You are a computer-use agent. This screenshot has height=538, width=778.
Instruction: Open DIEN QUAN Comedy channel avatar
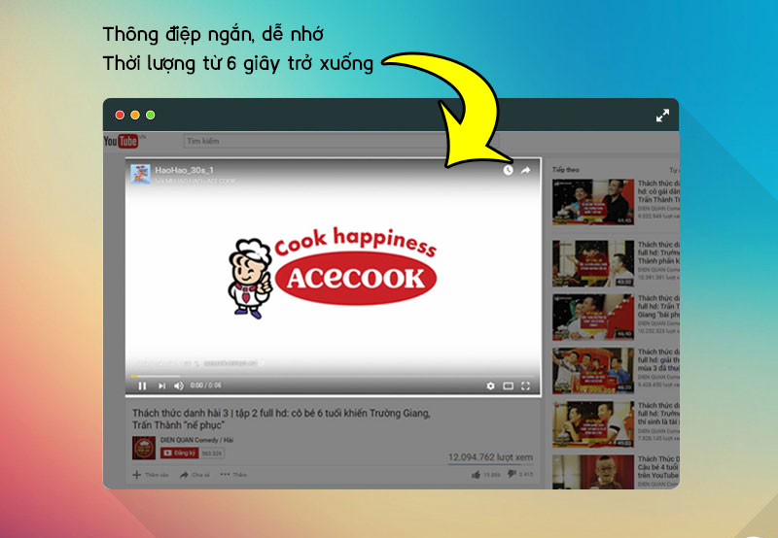(x=143, y=448)
